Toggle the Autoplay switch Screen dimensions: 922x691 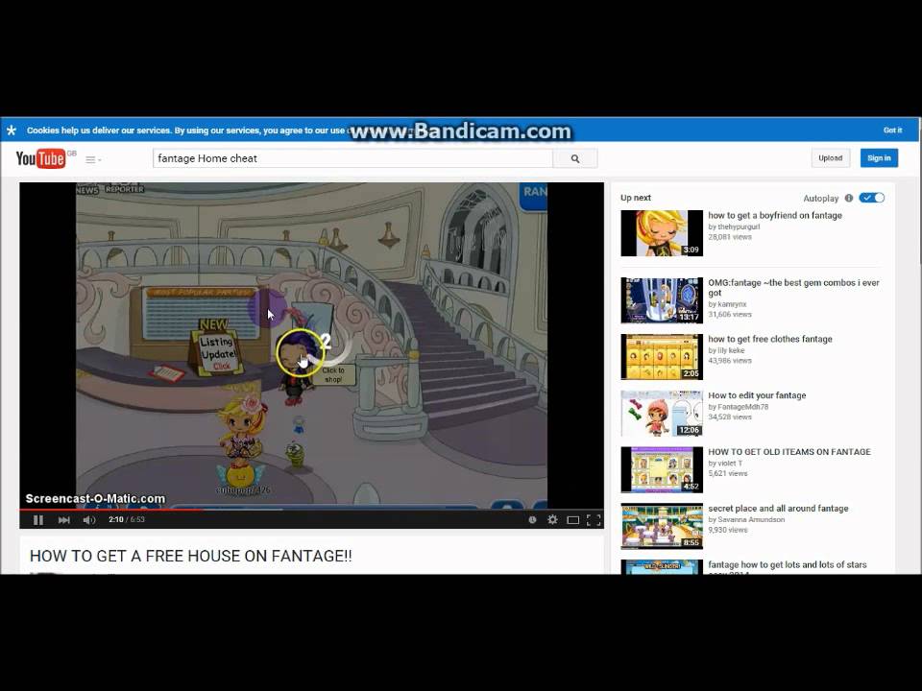tap(871, 198)
